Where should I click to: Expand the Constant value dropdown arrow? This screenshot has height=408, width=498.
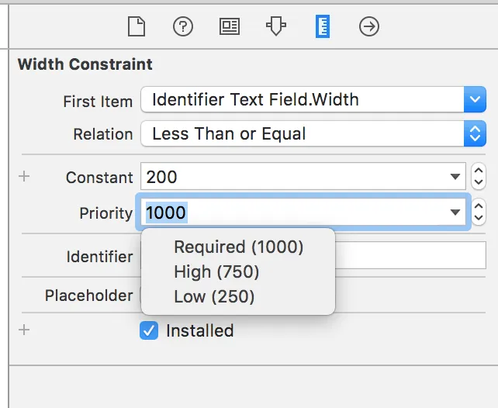coord(455,177)
